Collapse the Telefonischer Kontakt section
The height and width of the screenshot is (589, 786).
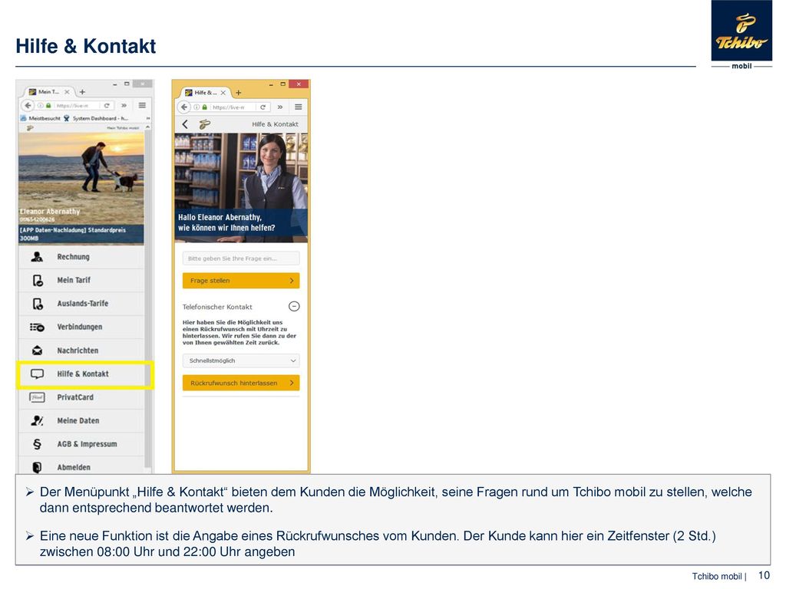294,307
